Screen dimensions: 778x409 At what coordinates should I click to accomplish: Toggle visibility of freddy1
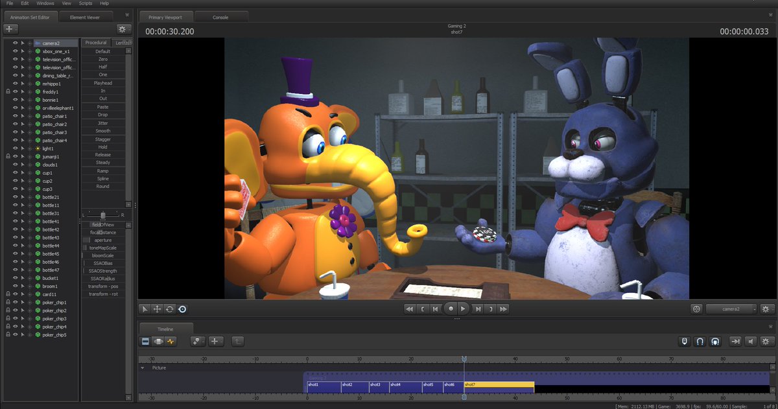coord(15,91)
